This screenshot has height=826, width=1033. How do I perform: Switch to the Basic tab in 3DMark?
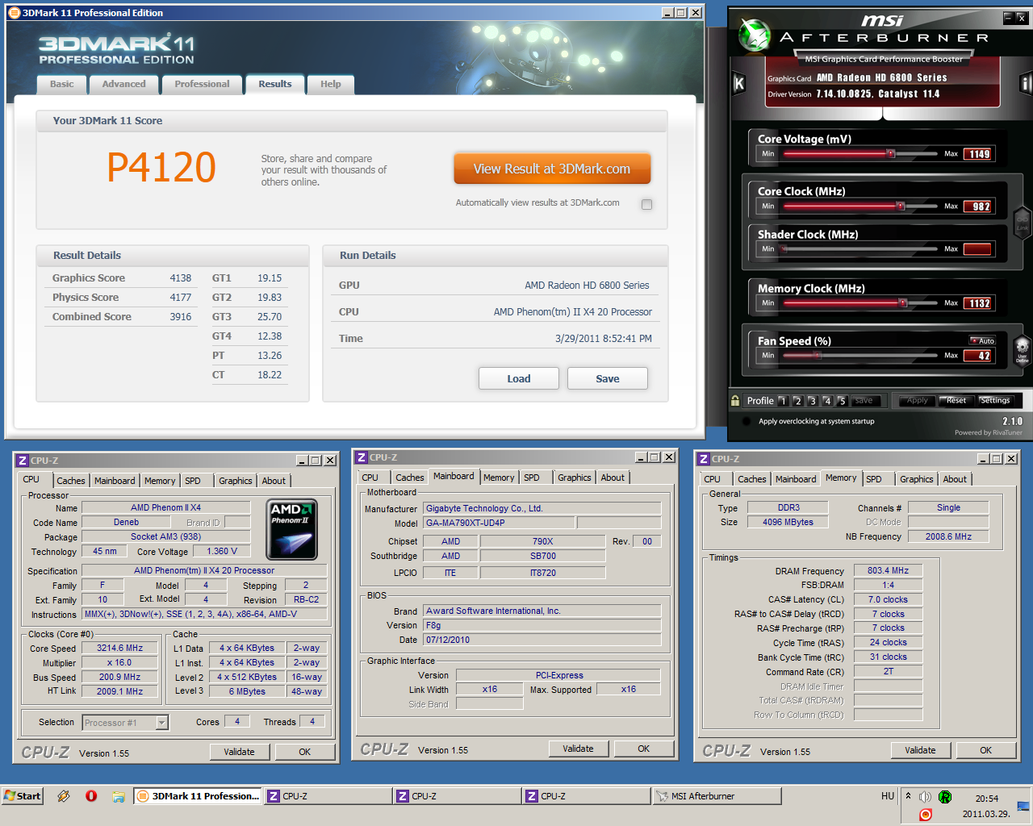[x=61, y=84]
